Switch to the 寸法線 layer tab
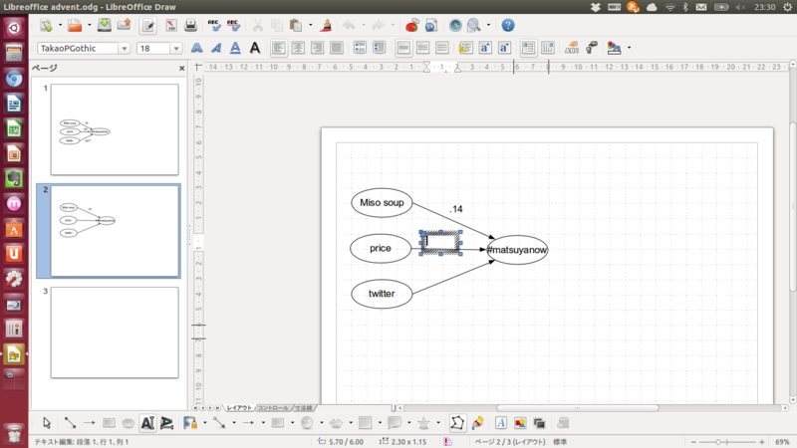The width and height of the screenshot is (797, 448). click(x=304, y=408)
